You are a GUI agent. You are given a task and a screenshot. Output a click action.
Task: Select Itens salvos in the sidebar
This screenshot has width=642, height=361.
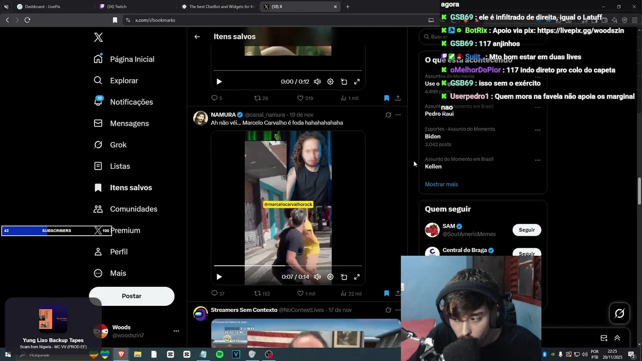click(x=123, y=188)
